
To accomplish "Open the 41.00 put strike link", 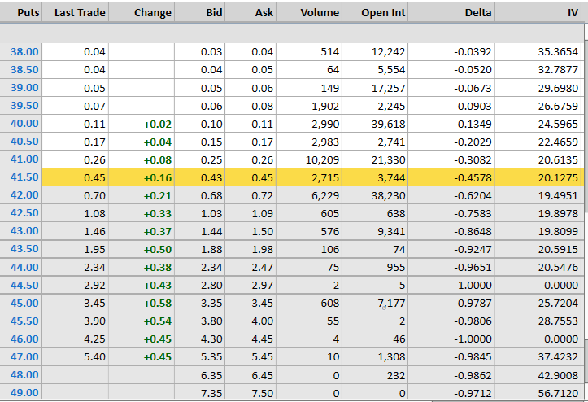I will (x=24, y=159).
